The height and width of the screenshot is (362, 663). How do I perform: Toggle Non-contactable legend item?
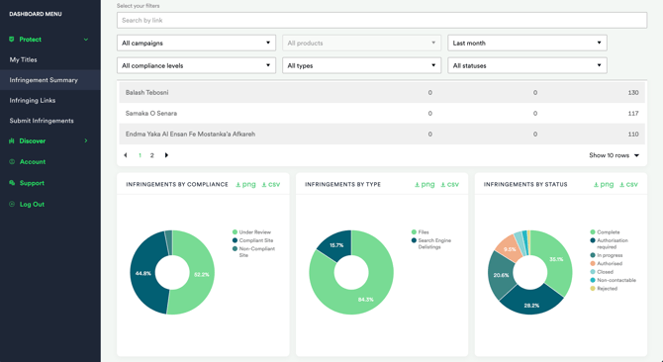(x=614, y=280)
